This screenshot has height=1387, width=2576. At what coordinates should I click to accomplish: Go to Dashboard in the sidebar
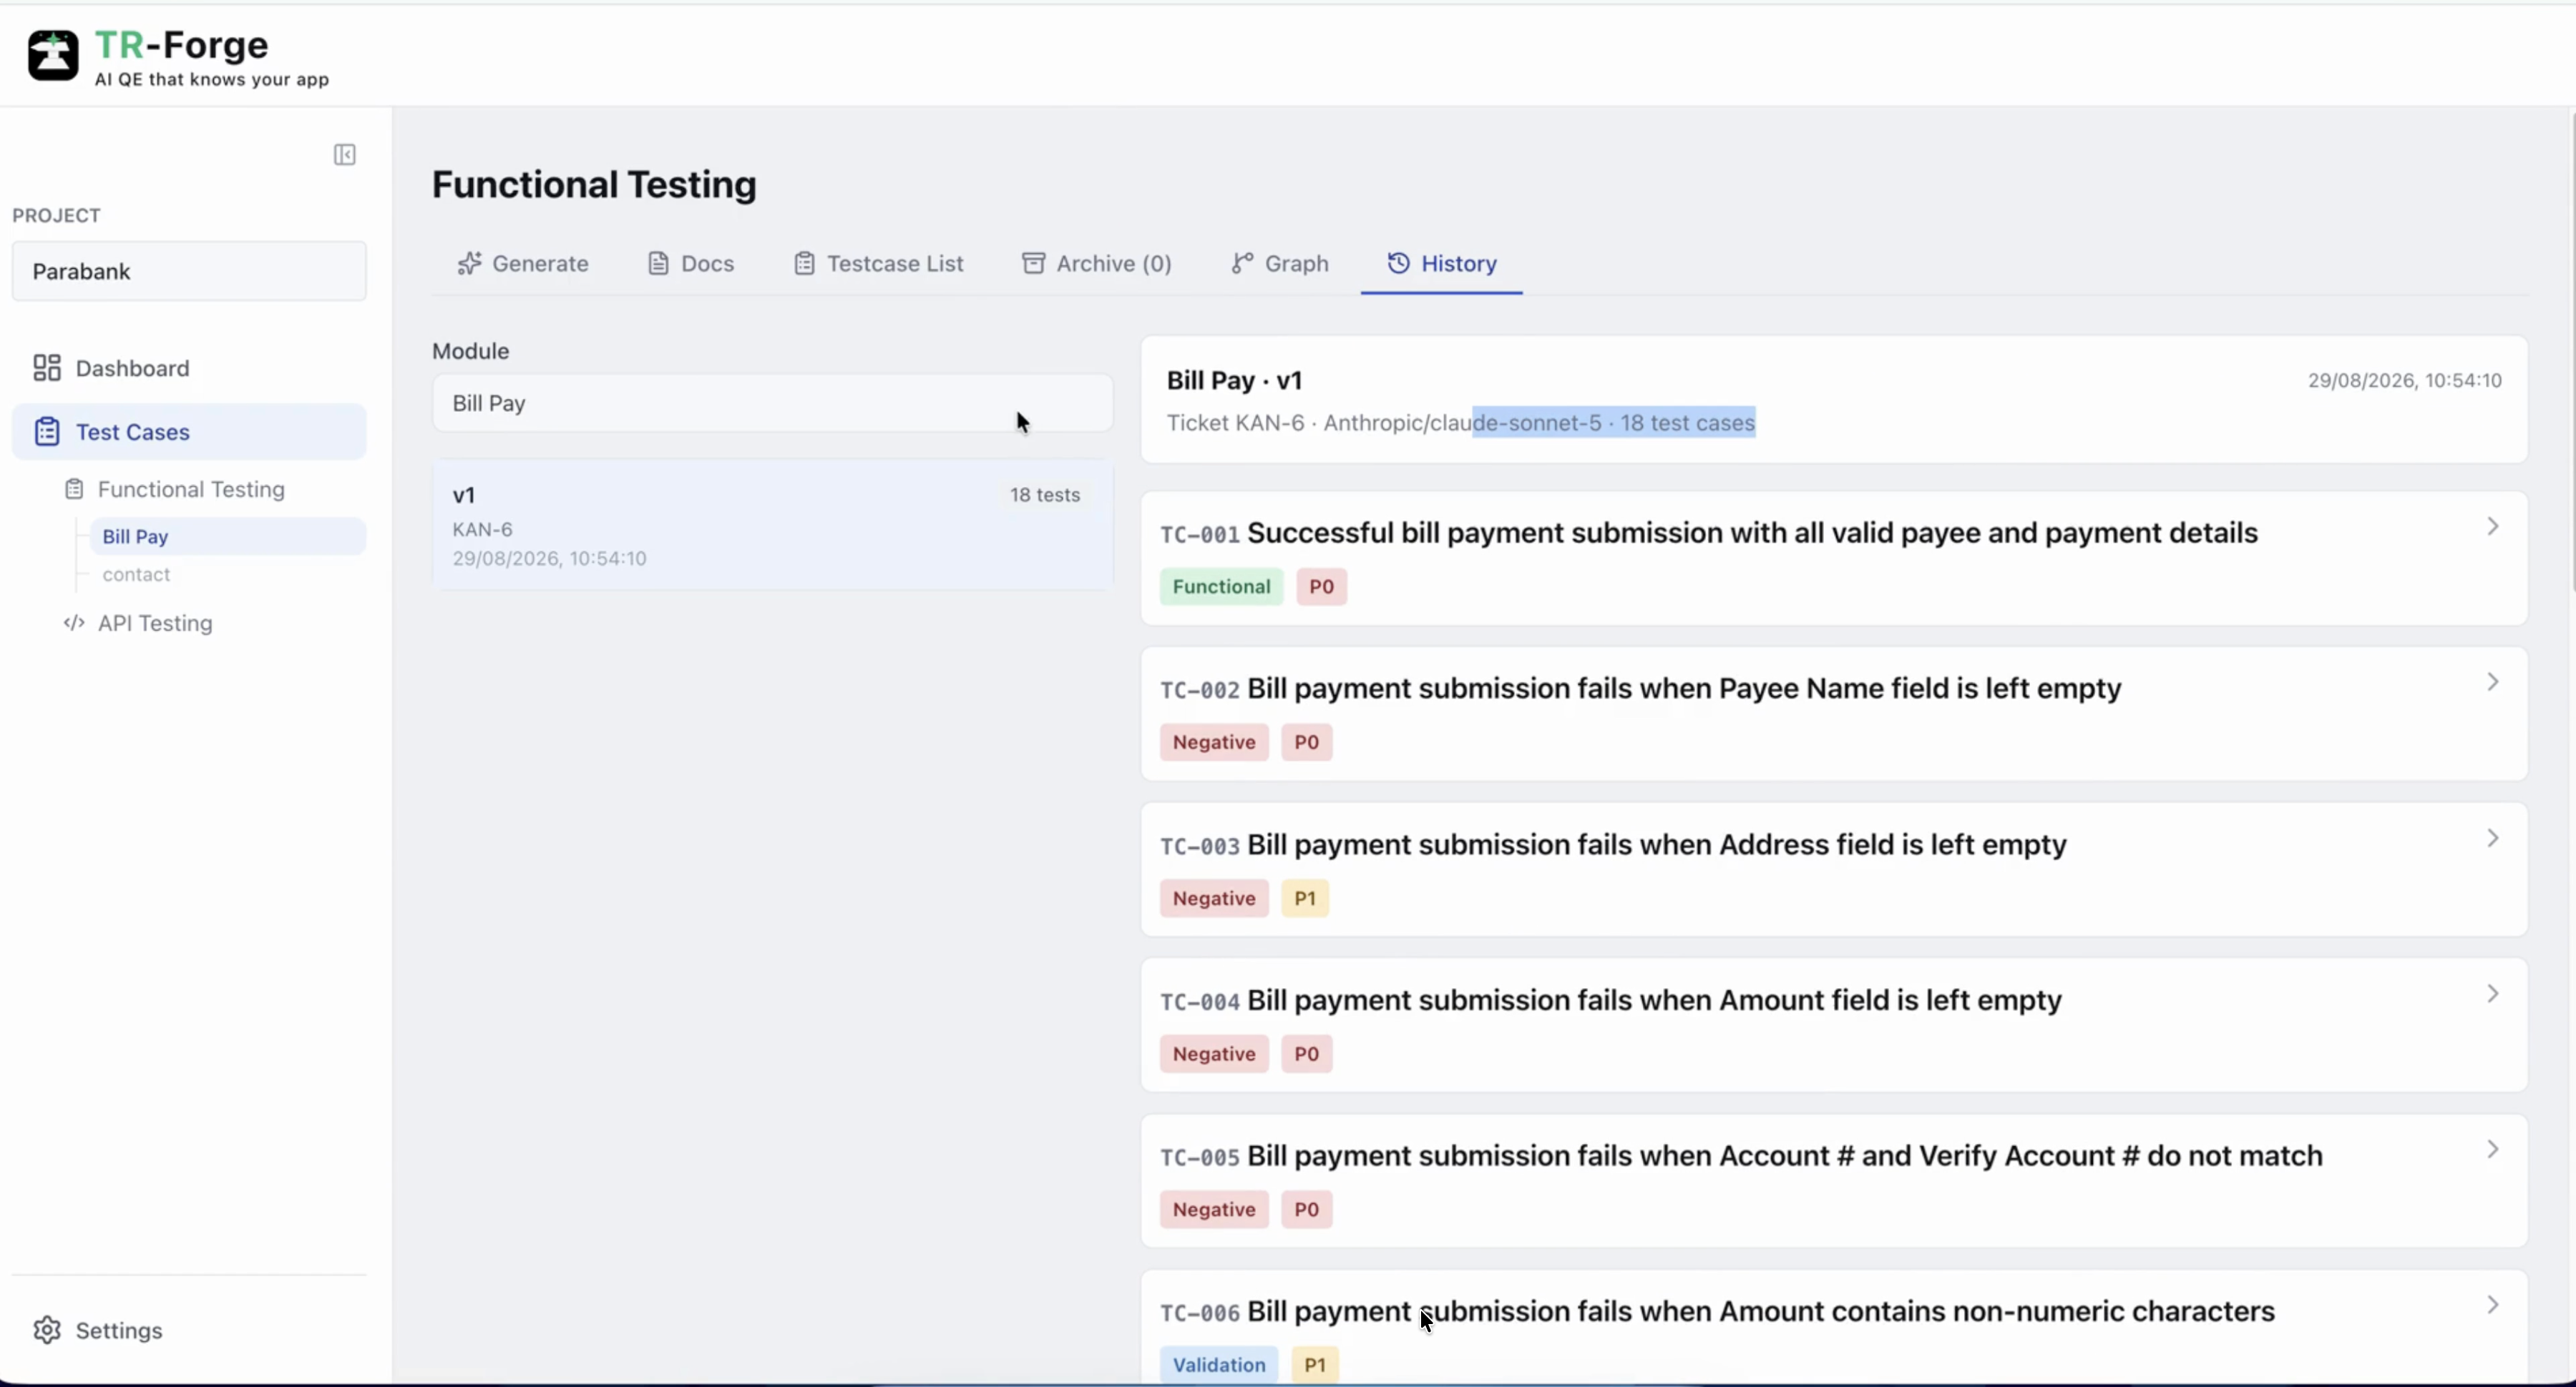pyautogui.click(x=189, y=367)
